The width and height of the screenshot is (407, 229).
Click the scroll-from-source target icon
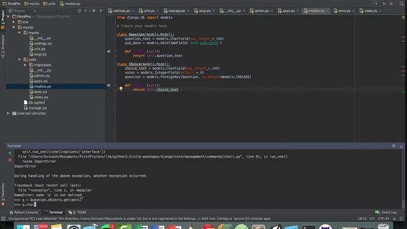[x=79, y=11]
